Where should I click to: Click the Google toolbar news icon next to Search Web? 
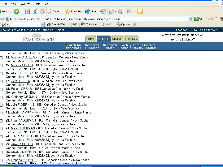pos(75,24)
